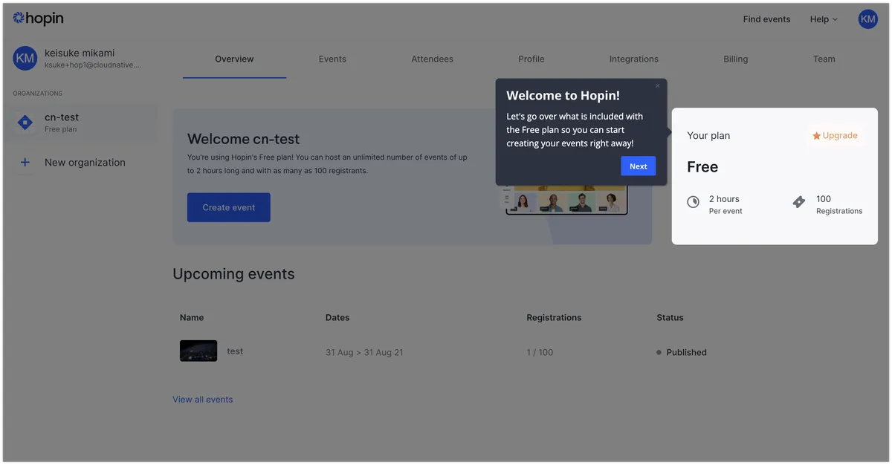892x465 pixels.
Task: Click the Create event button
Action: tap(228, 207)
